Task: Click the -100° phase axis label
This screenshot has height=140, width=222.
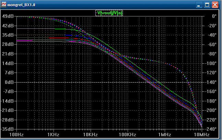Action: [211, 63]
